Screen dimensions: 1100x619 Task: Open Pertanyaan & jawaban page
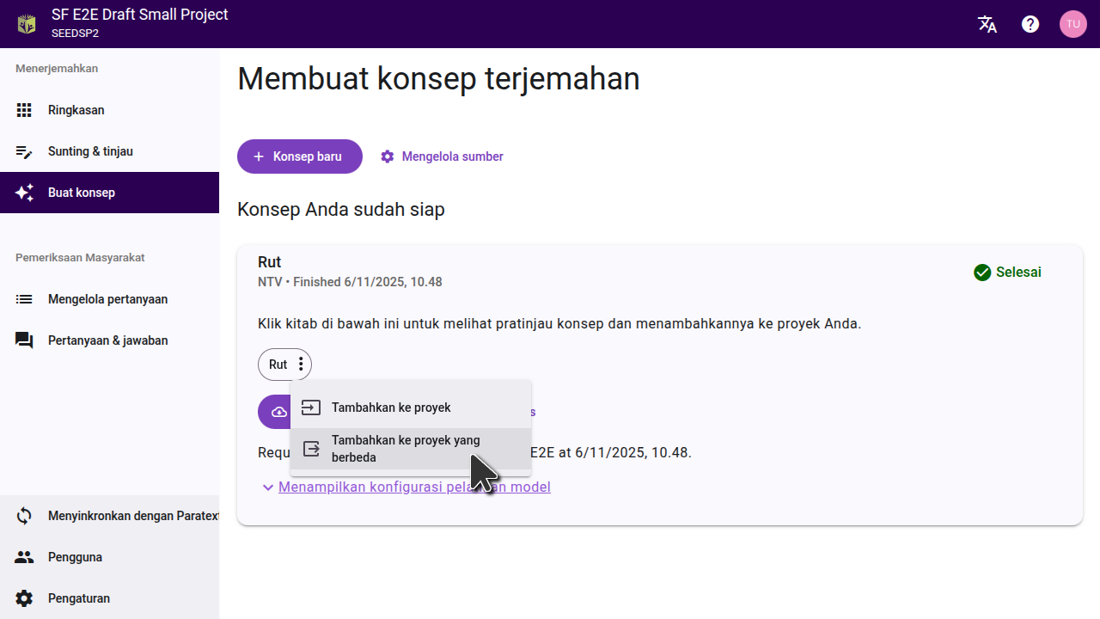point(107,340)
